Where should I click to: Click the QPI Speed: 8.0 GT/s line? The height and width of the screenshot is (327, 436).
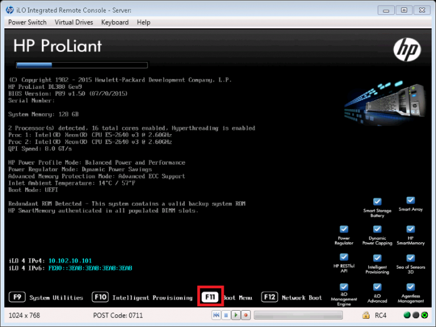40,148
